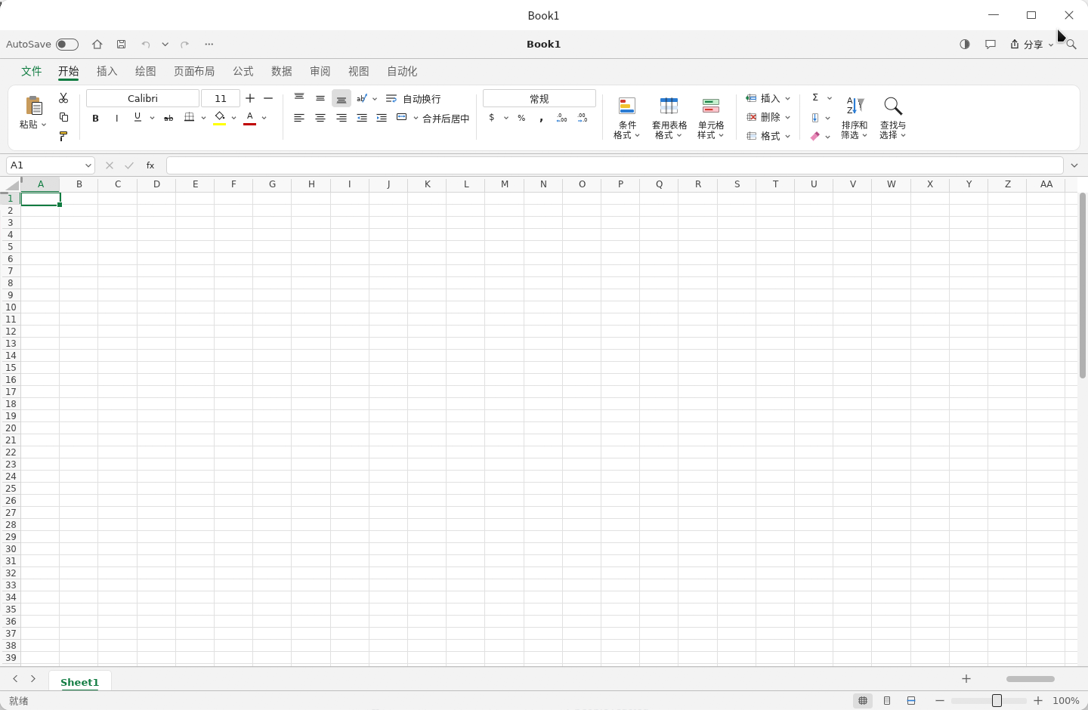Click the center align icon

tap(320, 118)
